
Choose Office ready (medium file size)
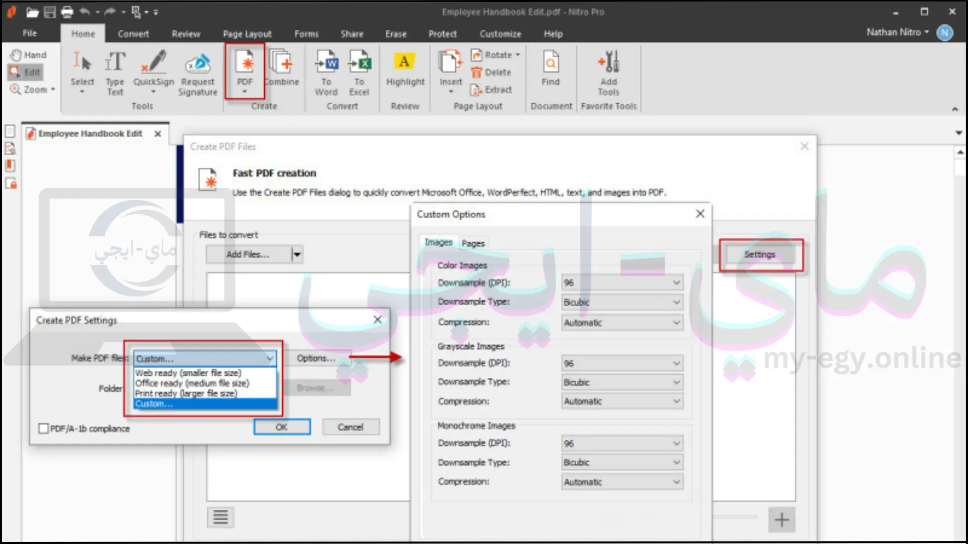coord(205,383)
